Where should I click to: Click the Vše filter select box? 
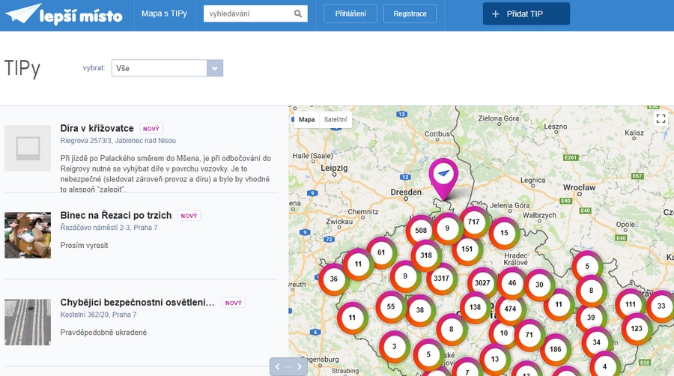coord(167,68)
